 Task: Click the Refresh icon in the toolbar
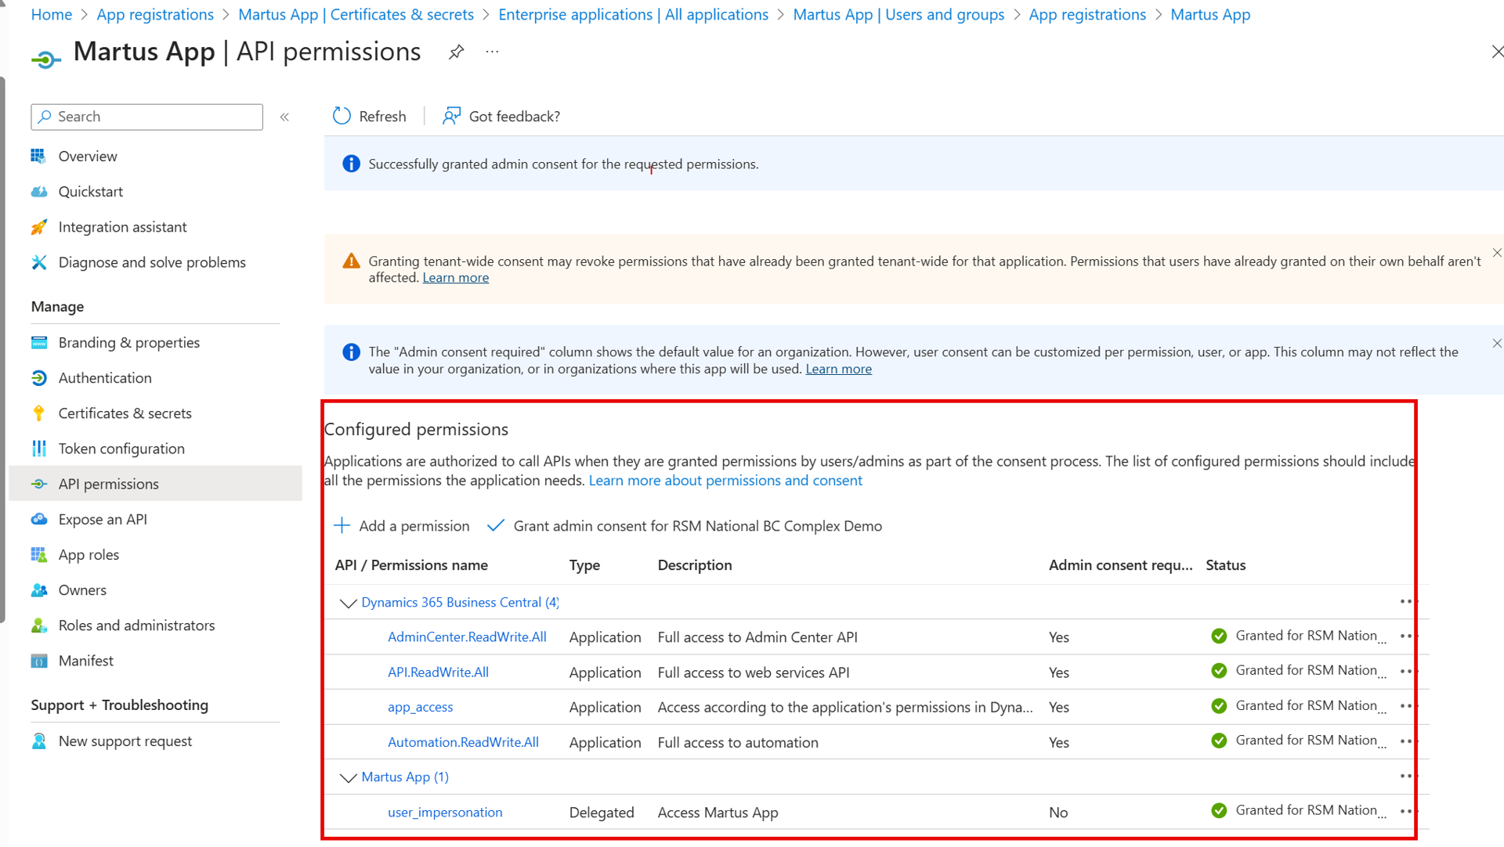coord(342,116)
